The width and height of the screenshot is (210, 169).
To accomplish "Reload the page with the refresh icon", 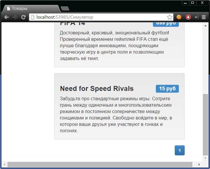I will coord(23,17).
